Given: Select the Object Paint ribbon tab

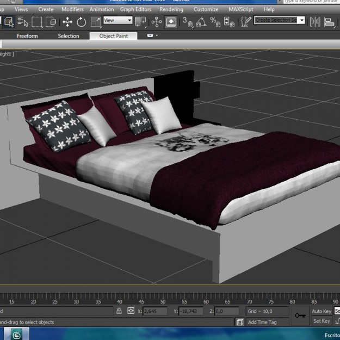Looking at the screenshot, I should [113, 36].
